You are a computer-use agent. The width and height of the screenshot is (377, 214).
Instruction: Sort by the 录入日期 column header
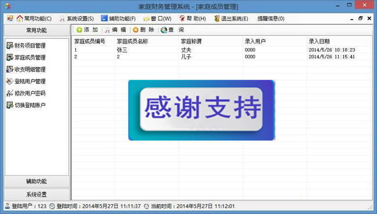[339, 41]
